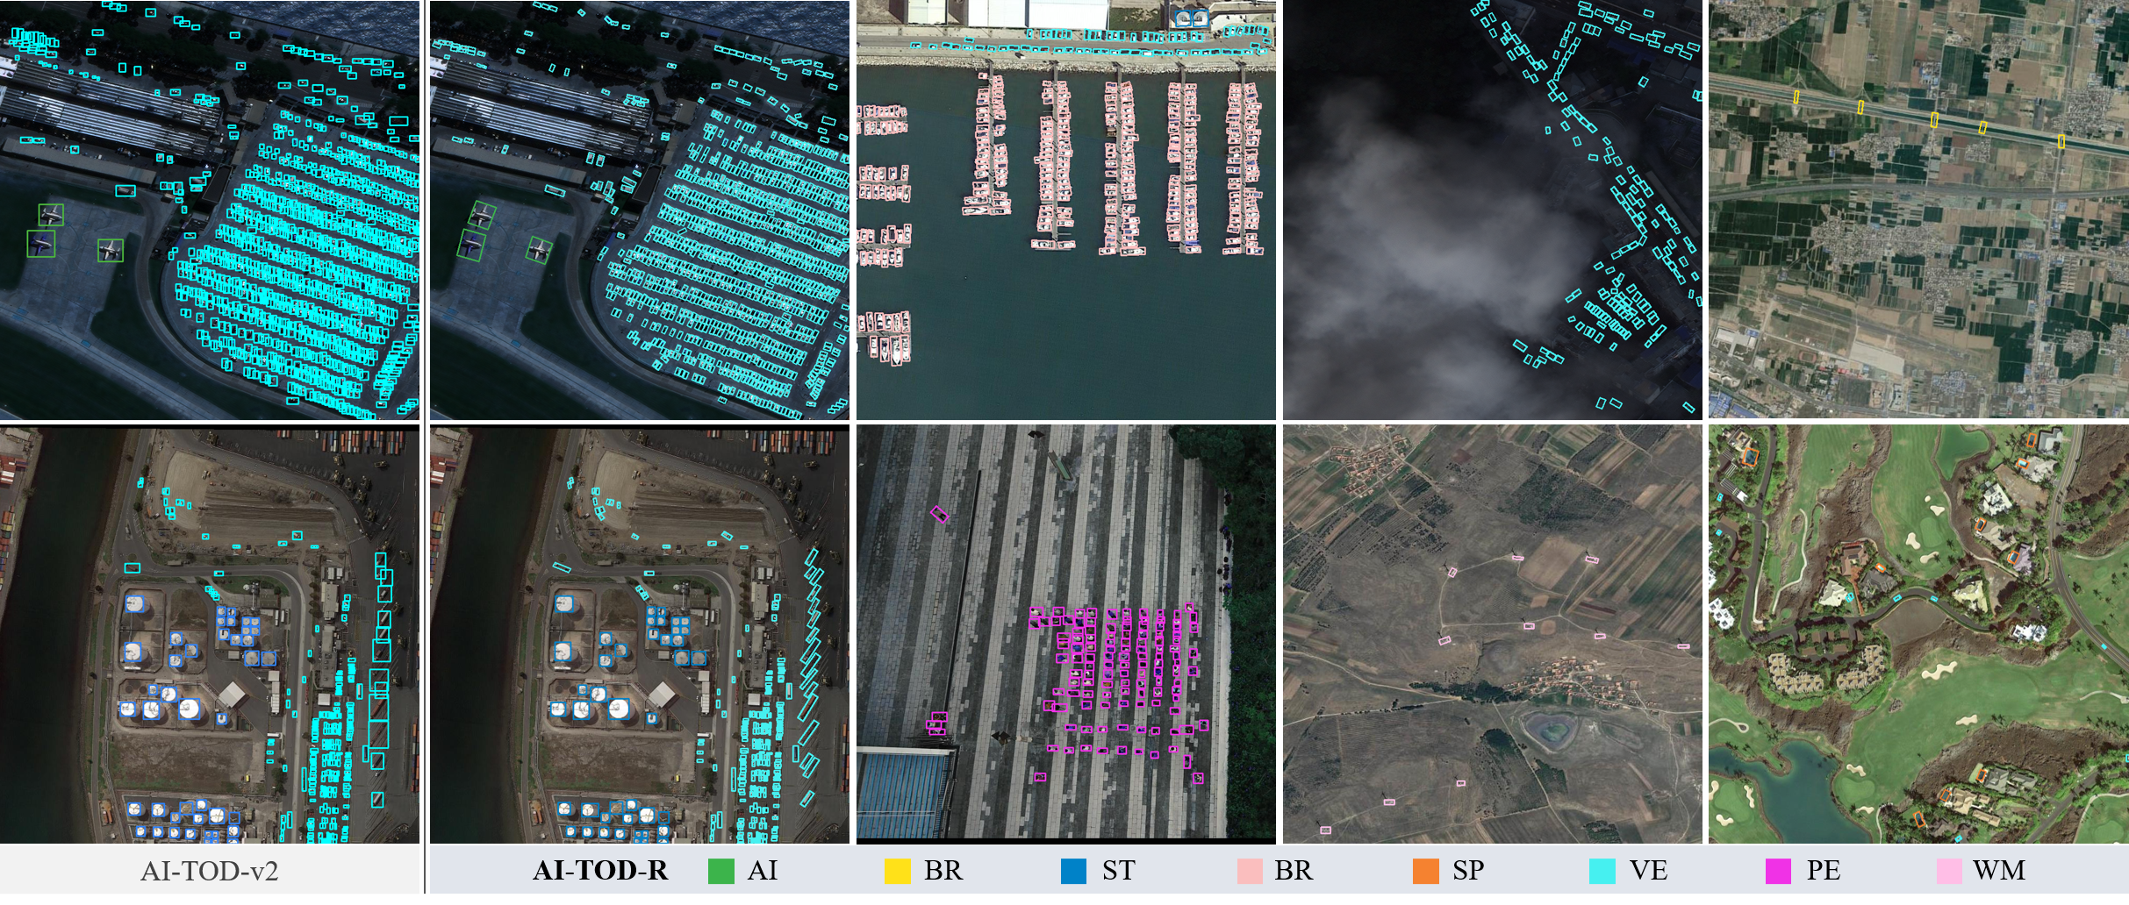Screen dimensions: 2129x905
Task: Click the pale pink WM legend swatch
Action: coord(1949,871)
